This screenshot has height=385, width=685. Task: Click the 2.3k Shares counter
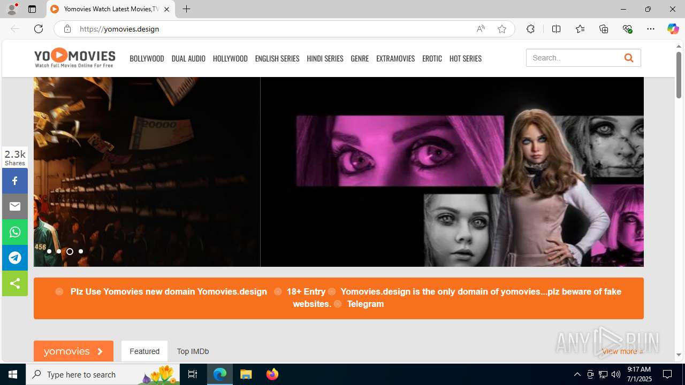tap(15, 158)
